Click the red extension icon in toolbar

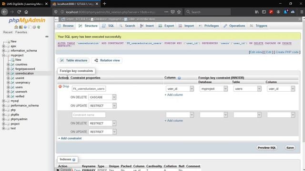(271, 12)
